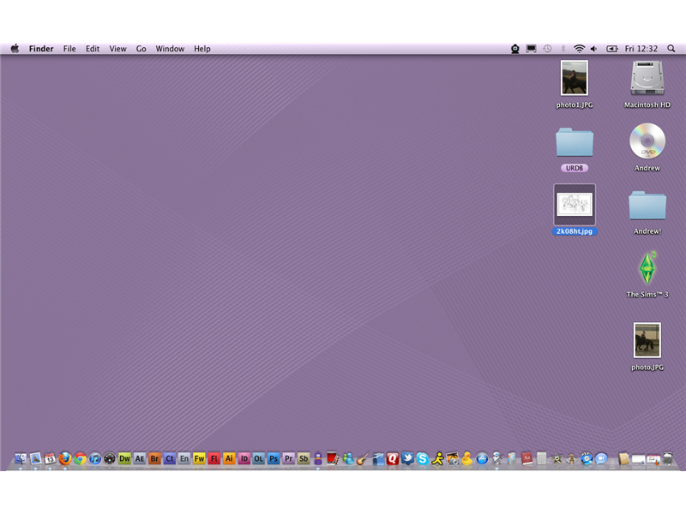686x514 pixels.
Task: Open Google Chrome from the dock
Action: (x=79, y=460)
